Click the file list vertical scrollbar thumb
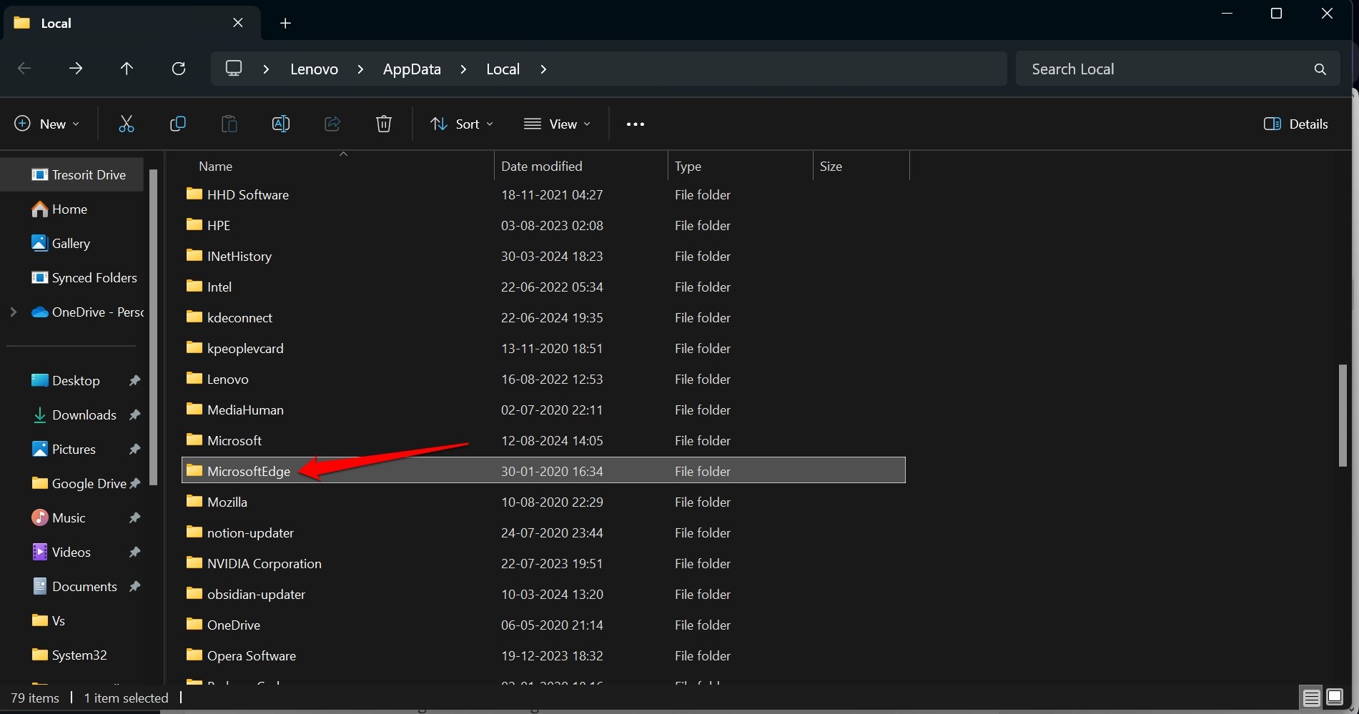This screenshot has height=714, width=1359. [x=1343, y=415]
